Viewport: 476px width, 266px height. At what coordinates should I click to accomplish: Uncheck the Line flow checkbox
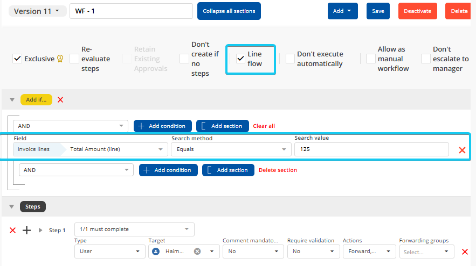(x=240, y=59)
